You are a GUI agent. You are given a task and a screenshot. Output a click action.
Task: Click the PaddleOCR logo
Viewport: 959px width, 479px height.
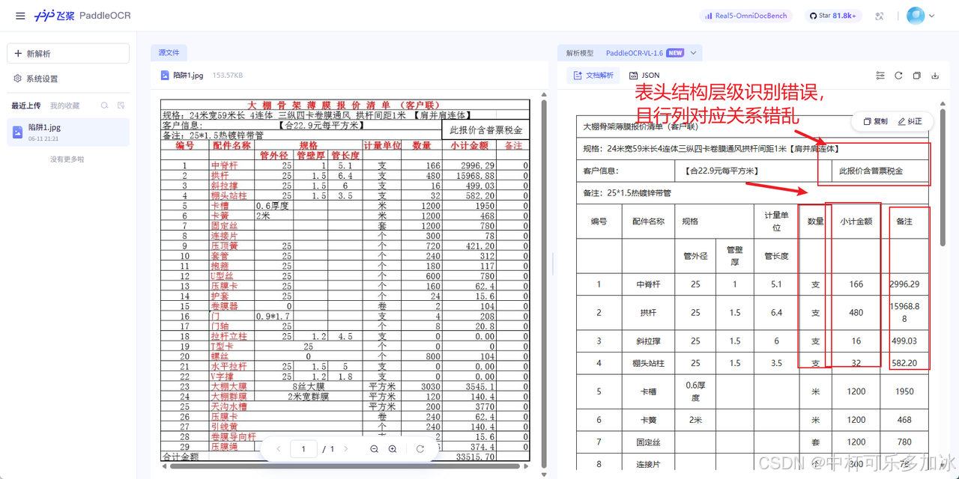tap(82, 16)
